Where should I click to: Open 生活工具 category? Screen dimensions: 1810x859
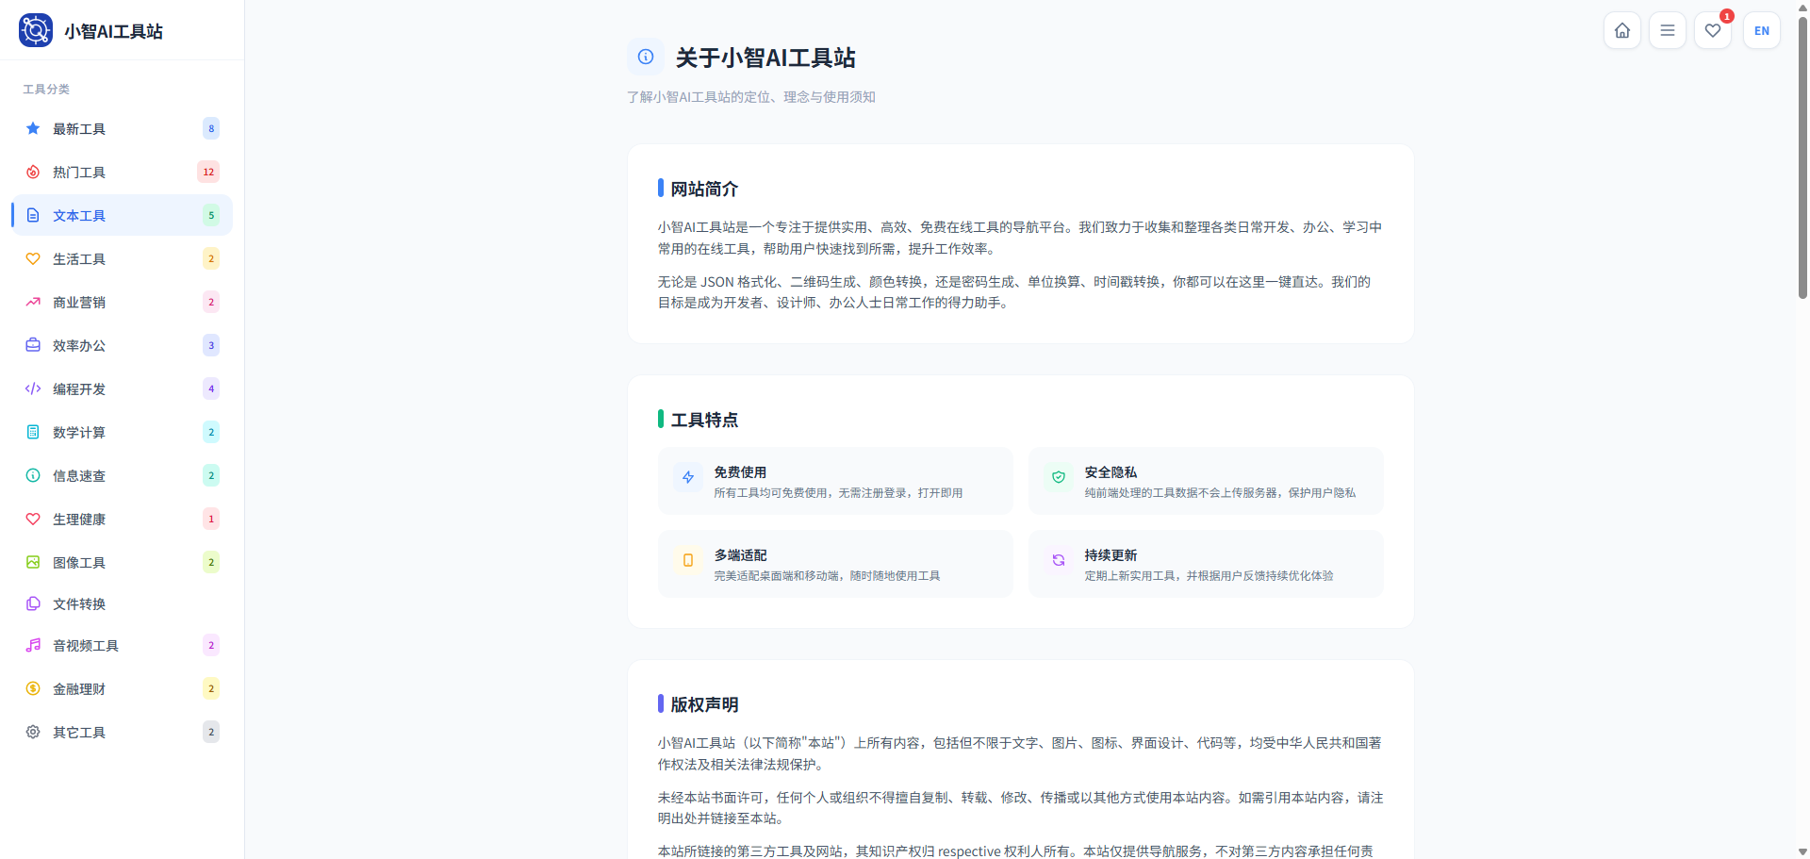pyautogui.click(x=122, y=258)
